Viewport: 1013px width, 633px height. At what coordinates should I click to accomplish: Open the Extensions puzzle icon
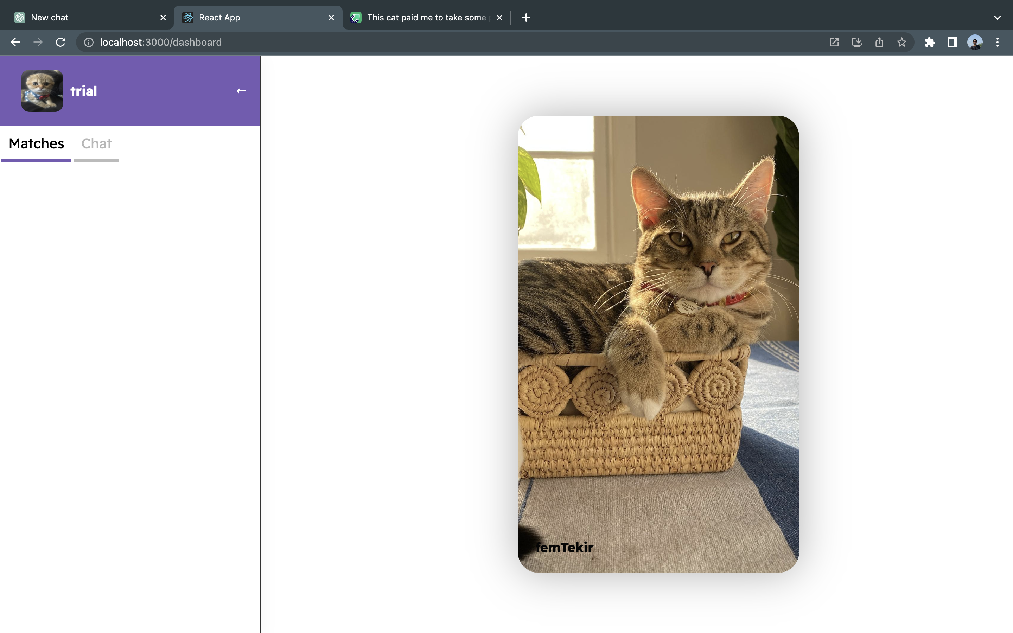930,42
